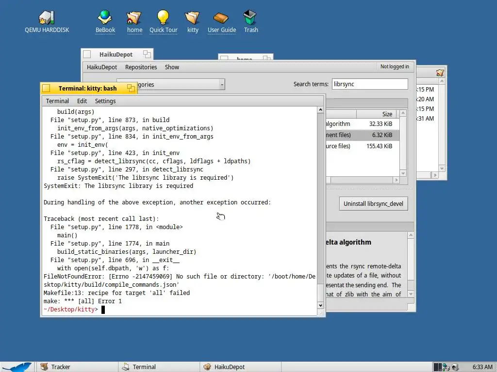Image resolution: width=497 pixels, height=372 pixels.
Task: Click the package list scroll up arrow
Action: 403,113
